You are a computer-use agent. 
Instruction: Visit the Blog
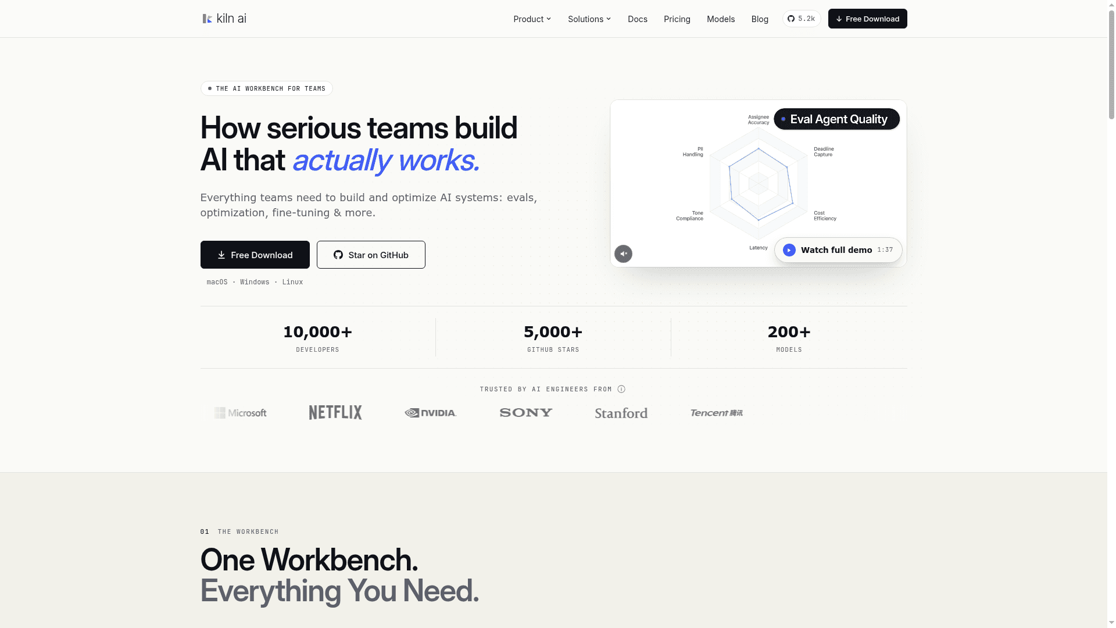coord(759,19)
